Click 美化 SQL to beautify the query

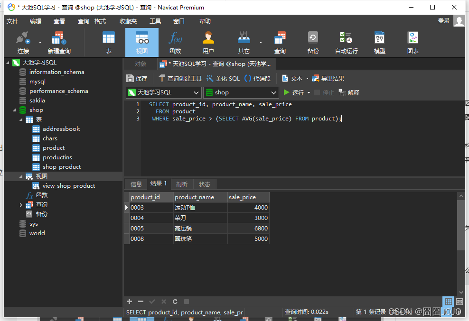click(223, 78)
